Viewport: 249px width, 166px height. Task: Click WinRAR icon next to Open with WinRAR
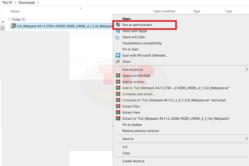pyautogui.click(x=118, y=76)
